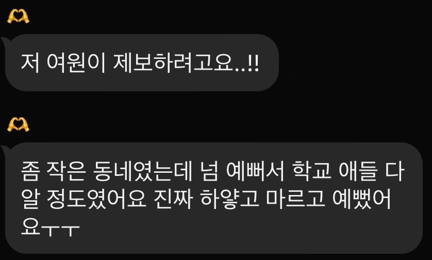Click the word '진짜' in the second message
The width and height of the screenshot is (432, 260).
tap(173, 199)
